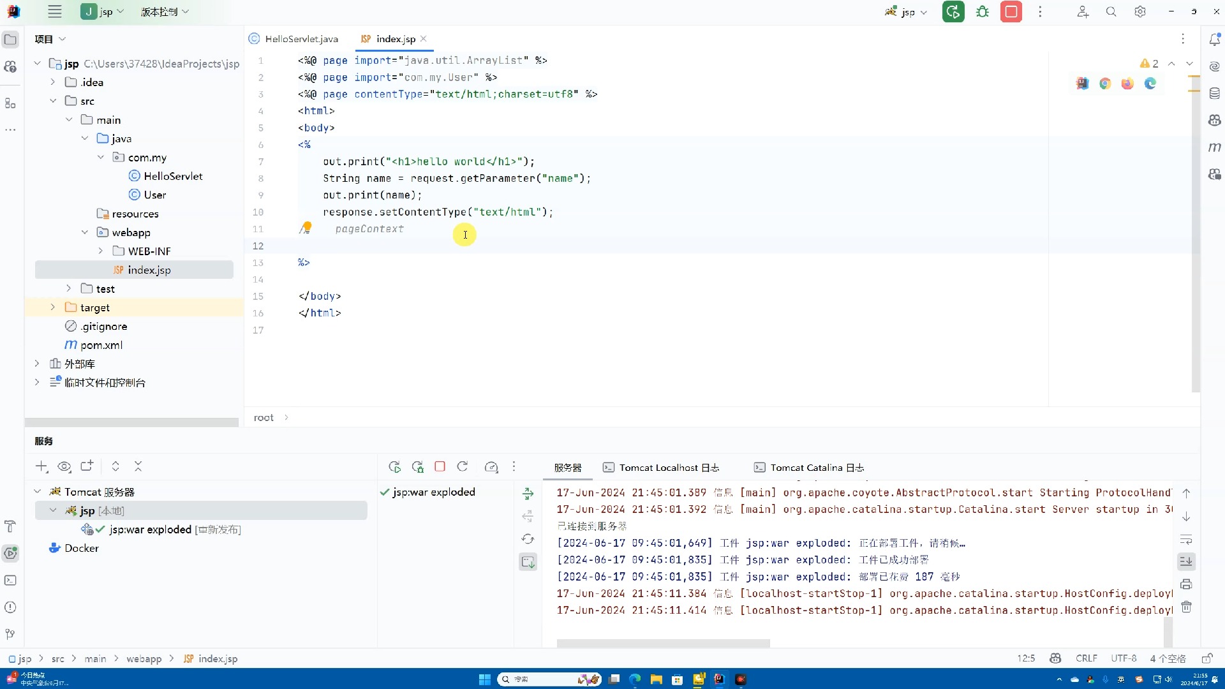Start debugging the jsp configuration
1225x689 pixels.
(983, 11)
